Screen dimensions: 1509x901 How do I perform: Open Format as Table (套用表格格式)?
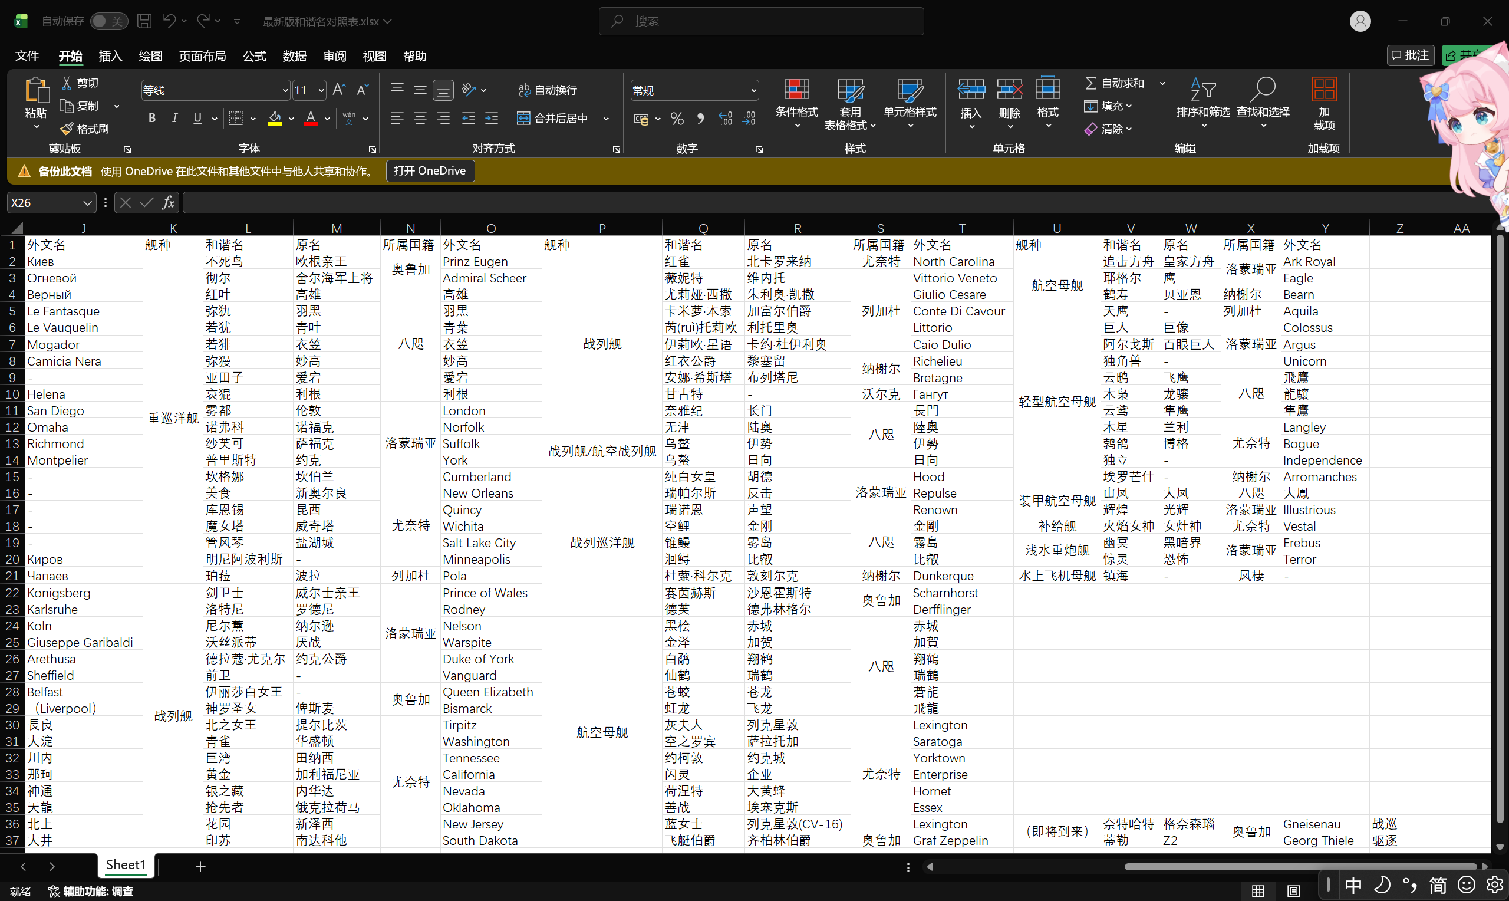pos(849,103)
